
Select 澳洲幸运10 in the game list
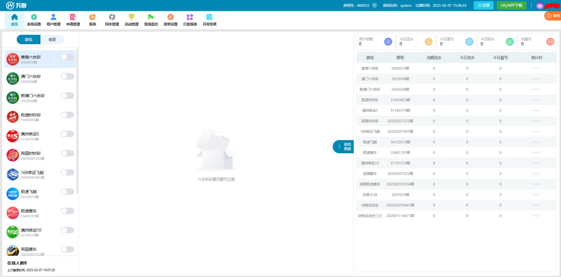(40, 232)
